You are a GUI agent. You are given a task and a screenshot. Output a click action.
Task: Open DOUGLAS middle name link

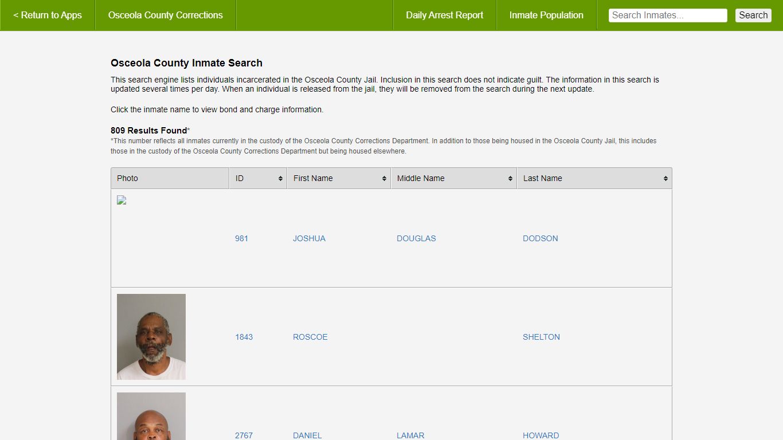click(416, 238)
